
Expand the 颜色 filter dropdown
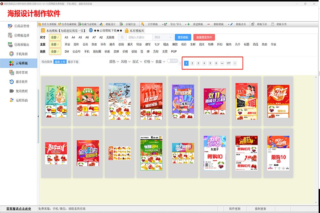[114, 62]
